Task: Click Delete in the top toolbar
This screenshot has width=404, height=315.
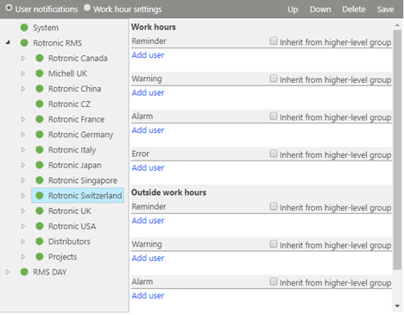Action: click(x=354, y=9)
